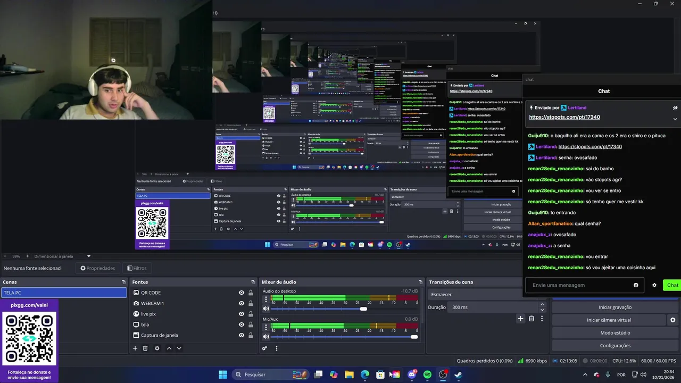
Task: Move source up in Fontes list
Action: coord(169,348)
